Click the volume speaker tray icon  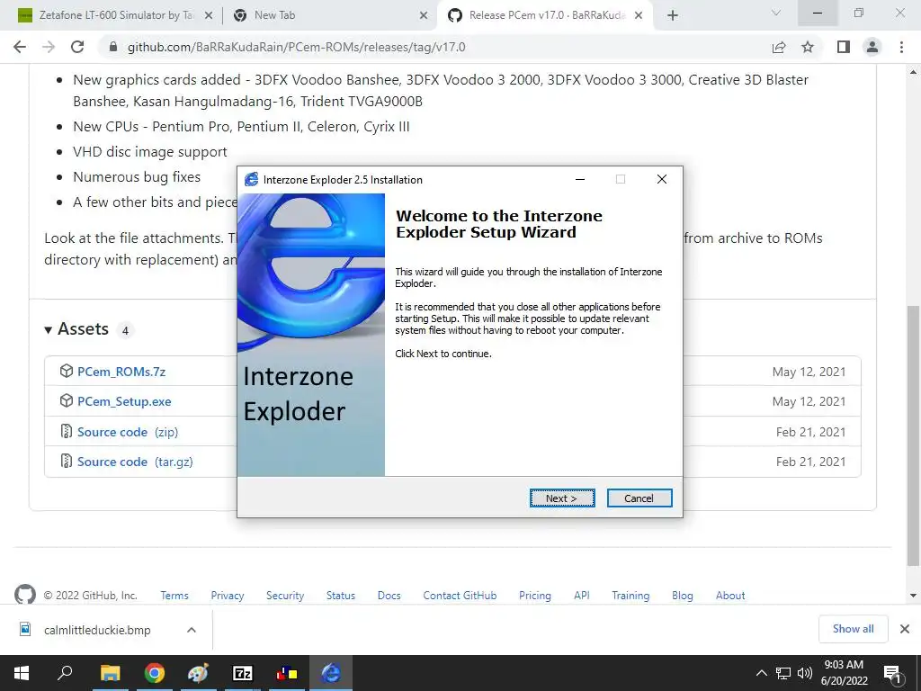(805, 673)
